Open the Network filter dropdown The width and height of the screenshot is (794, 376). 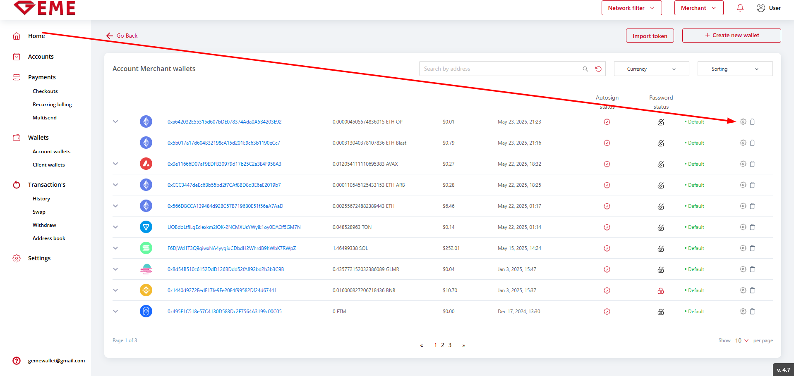tap(631, 8)
